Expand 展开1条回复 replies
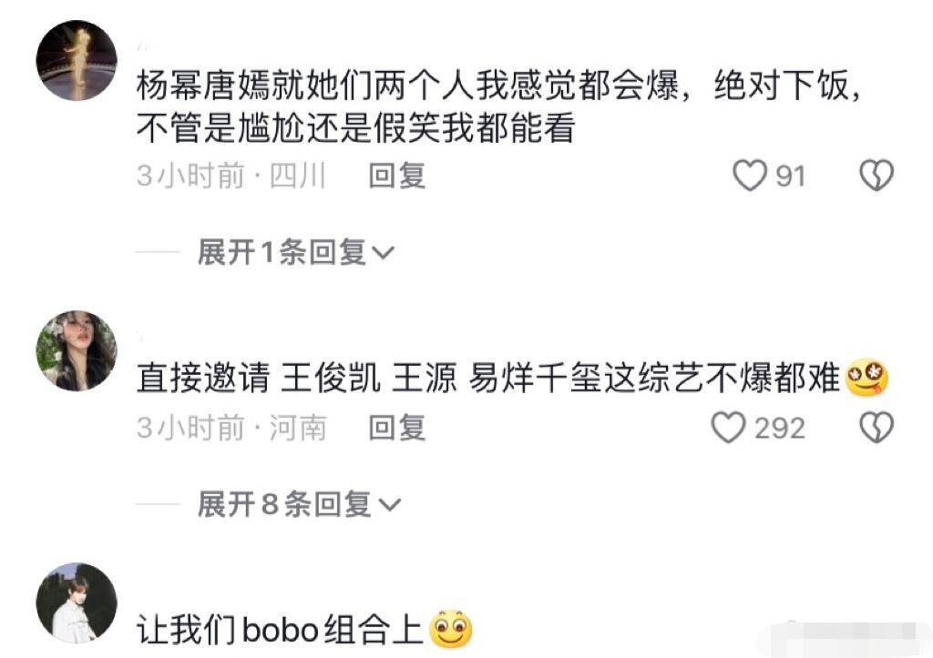Screen dimensions: 933x658 296,252
